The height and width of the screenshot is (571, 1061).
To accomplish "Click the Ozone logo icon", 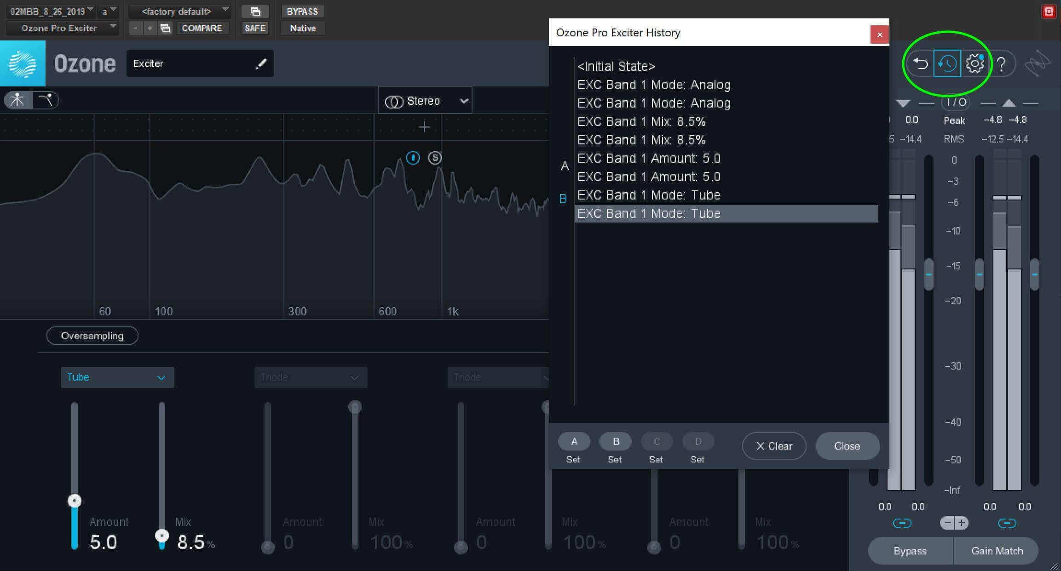I will (x=23, y=63).
